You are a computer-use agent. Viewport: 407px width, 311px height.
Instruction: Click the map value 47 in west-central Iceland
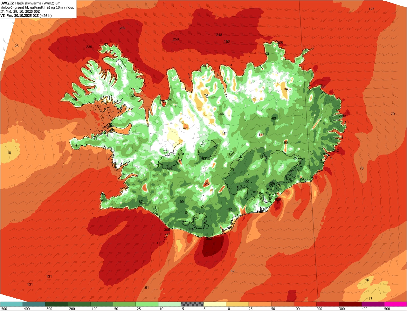(185, 128)
